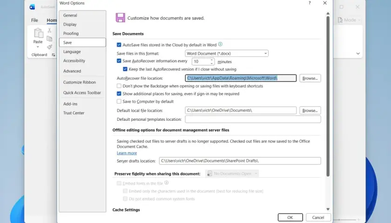Check Do not embed common system fonts
The image size is (391, 223).
pyautogui.click(x=125, y=199)
